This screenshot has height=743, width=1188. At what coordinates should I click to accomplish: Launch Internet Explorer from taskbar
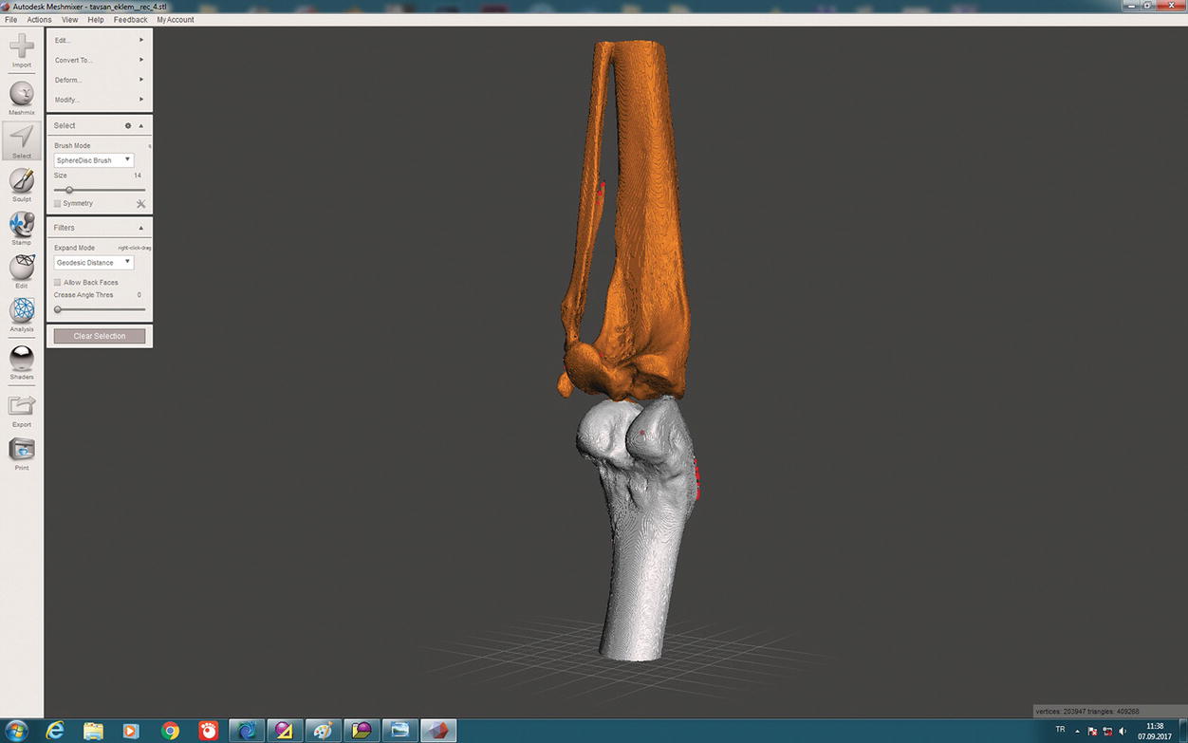(x=56, y=731)
